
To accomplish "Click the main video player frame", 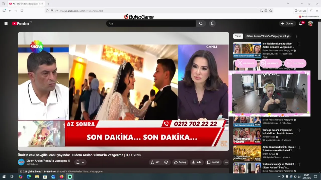I will [x=123, y=91].
